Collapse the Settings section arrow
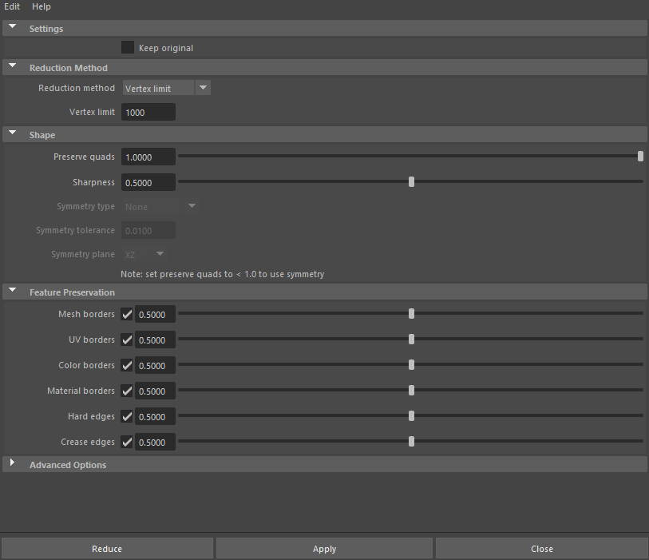 [12, 27]
